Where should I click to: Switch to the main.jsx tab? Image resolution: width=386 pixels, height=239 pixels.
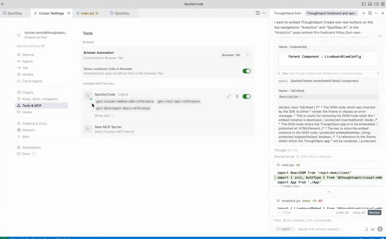click(x=87, y=13)
